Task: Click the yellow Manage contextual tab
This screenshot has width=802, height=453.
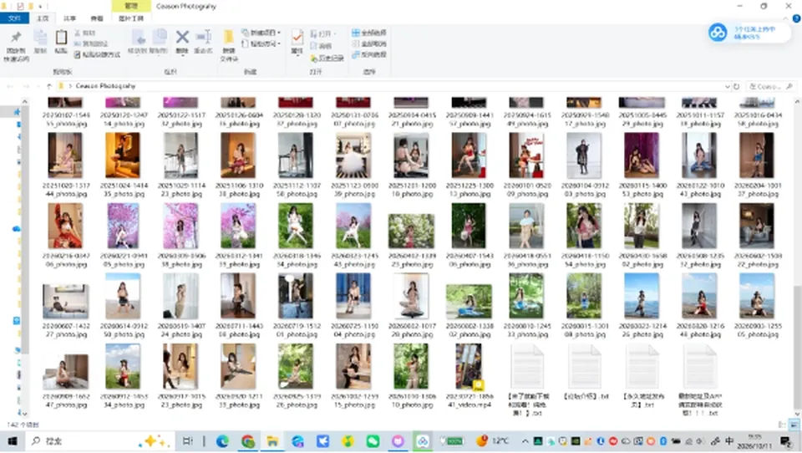Action: coord(131,6)
